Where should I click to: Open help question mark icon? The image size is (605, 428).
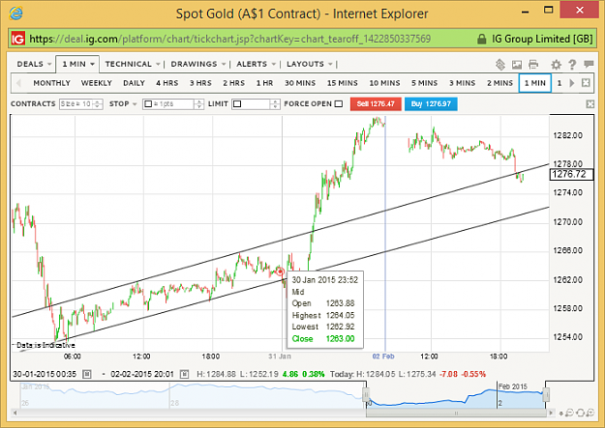click(x=572, y=65)
